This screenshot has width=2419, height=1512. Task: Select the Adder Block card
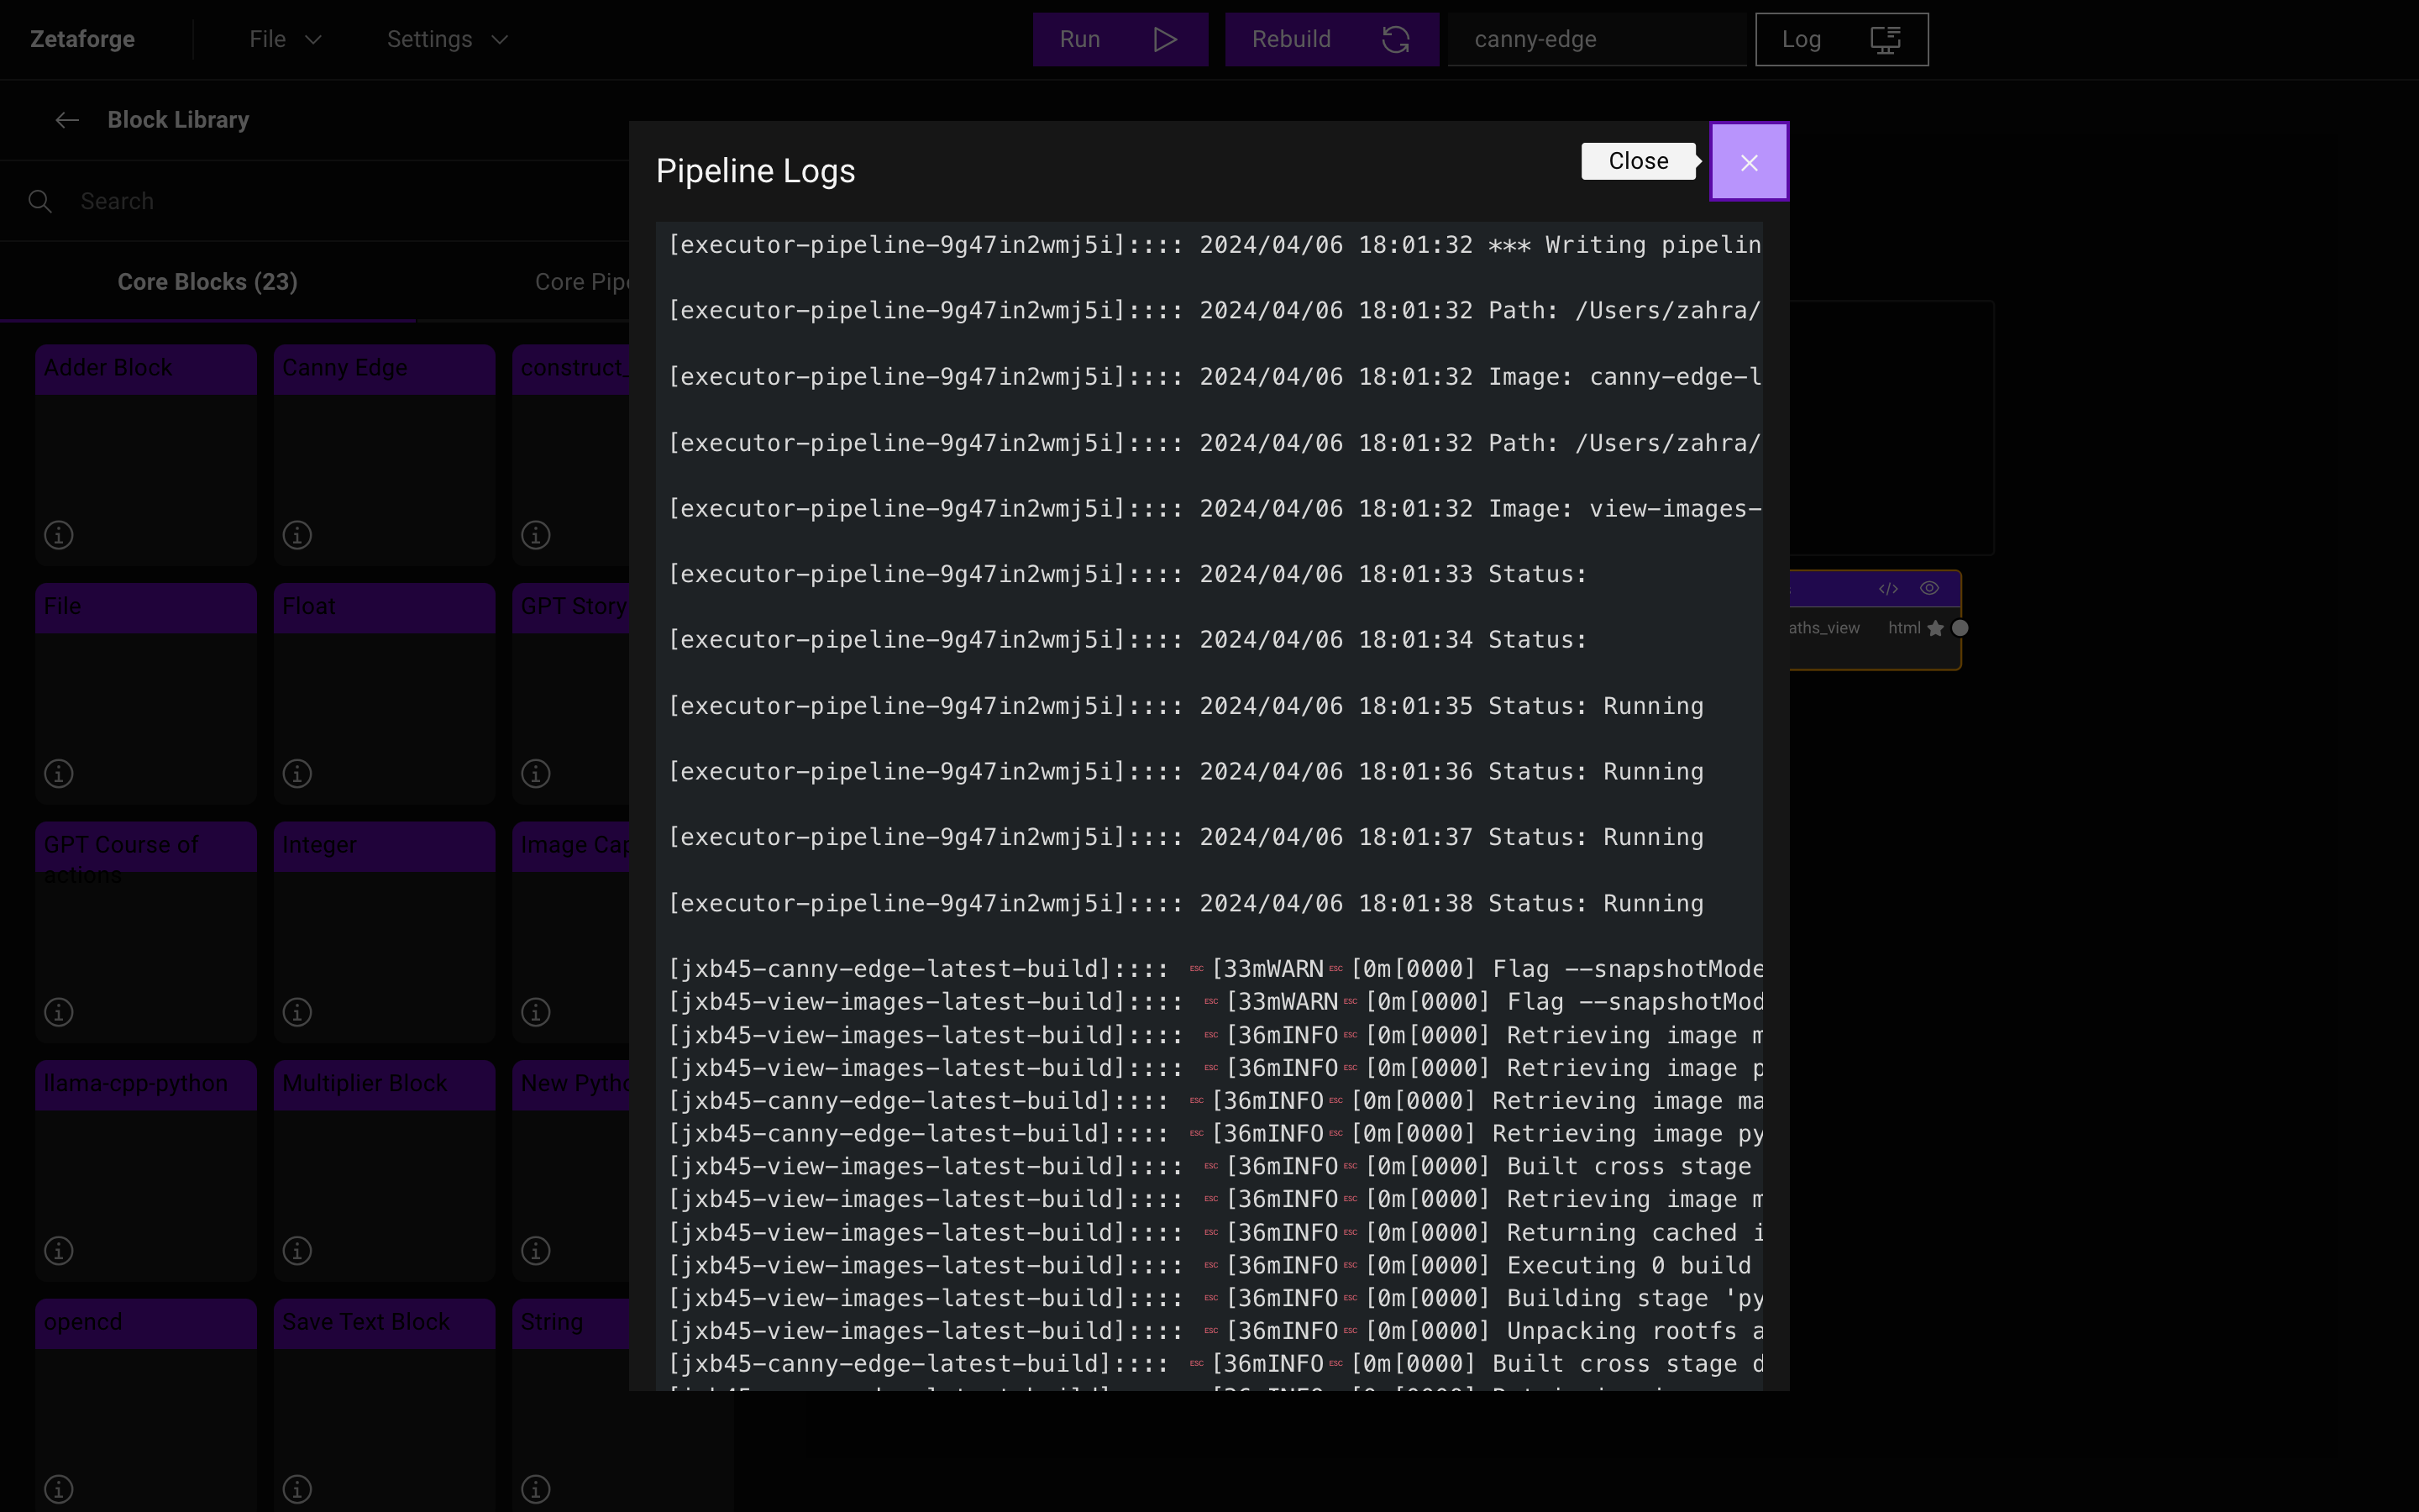[146, 455]
